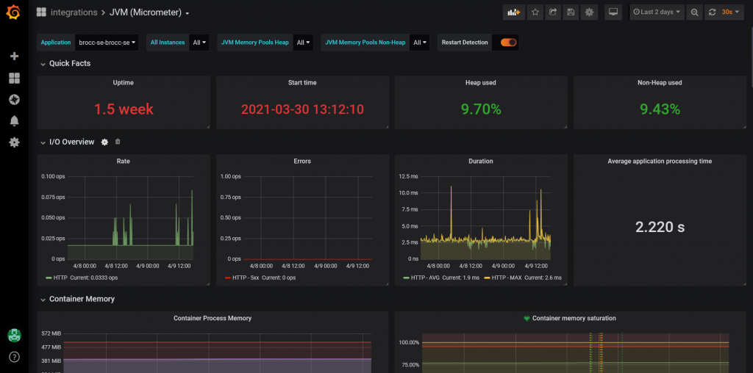Click the Grafana logo home icon
753x373 pixels.
pos(14,12)
